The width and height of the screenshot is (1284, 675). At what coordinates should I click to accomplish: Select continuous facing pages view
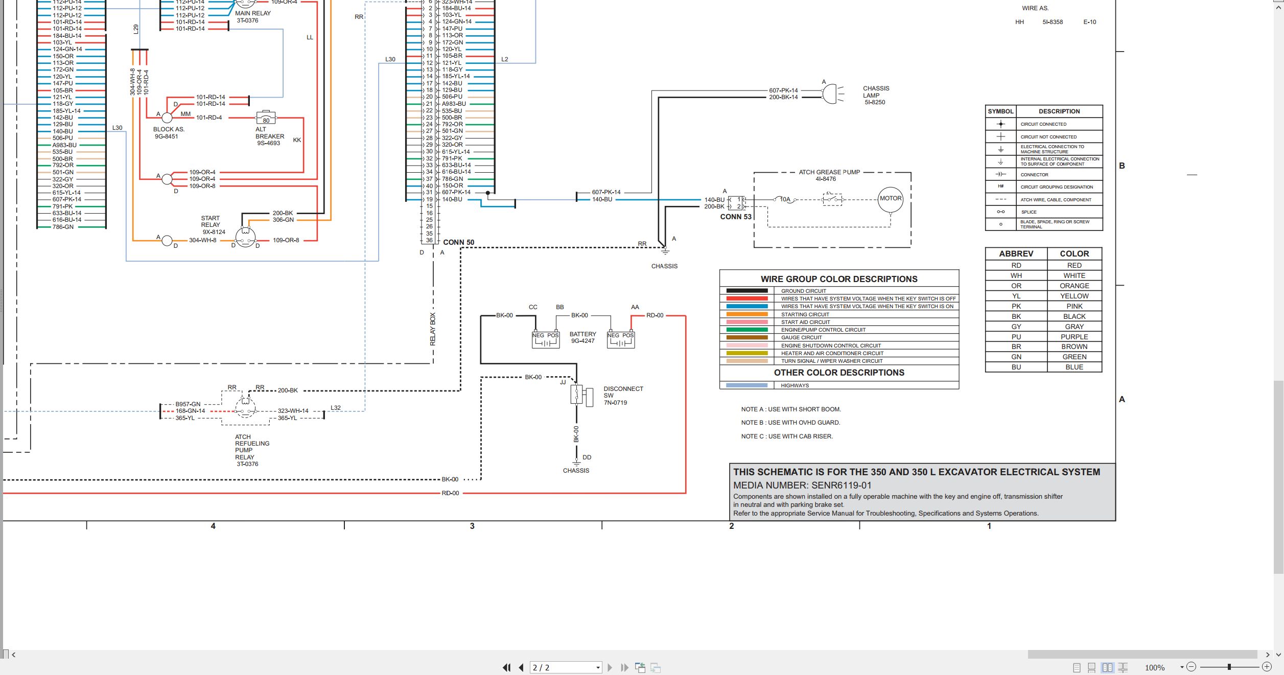point(1123,667)
